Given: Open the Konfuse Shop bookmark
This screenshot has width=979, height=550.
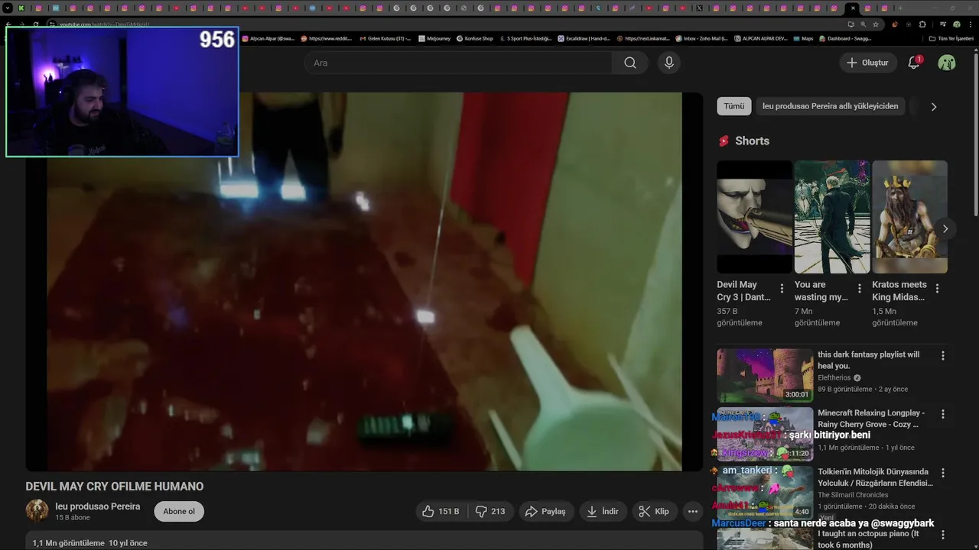Looking at the screenshot, I should [x=475, y=38].
